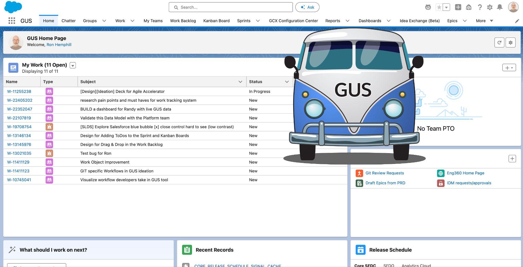Click the Name column header

[x=22, y=82]
